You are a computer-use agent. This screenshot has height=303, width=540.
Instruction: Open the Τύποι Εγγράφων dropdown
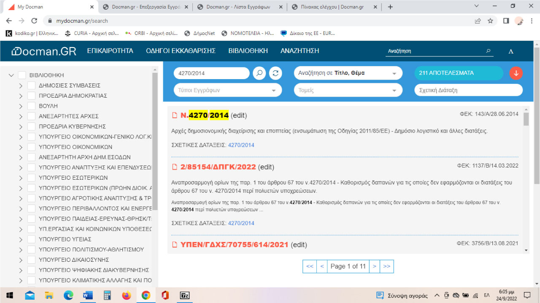(227, 90)
